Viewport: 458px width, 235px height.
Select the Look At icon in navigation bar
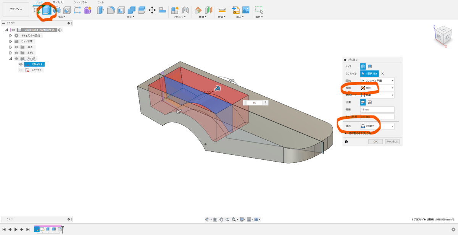tap(215, 219)
